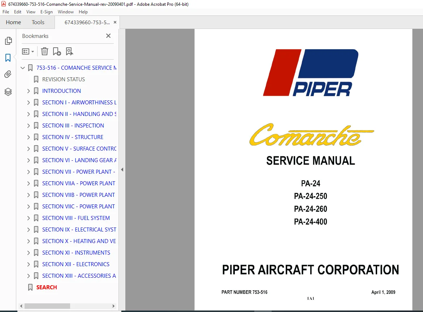Open the bookmark options dropdown
Viewport: 423px width, 312px height.
pyautogui.click(x=28, y=51)
